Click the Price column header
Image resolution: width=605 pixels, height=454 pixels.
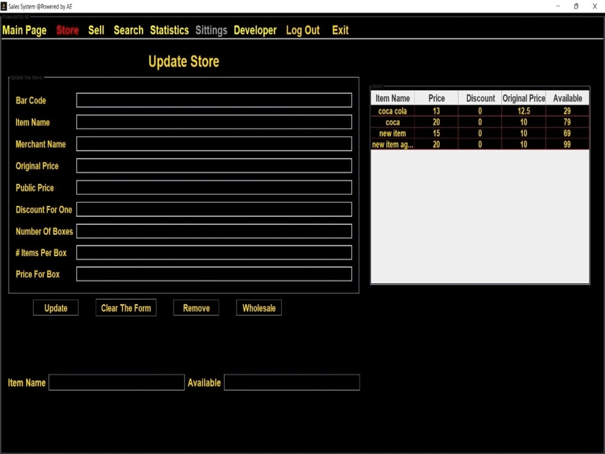[436, 97]
